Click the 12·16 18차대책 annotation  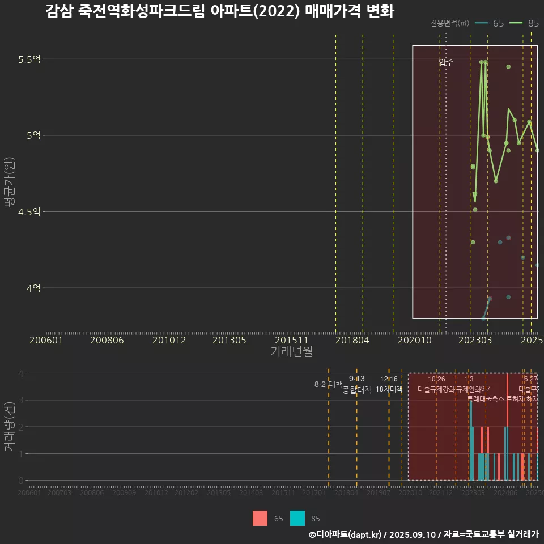point(389,384)
